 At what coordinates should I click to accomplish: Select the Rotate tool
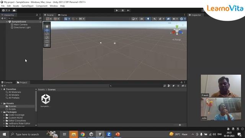pyautogui.click(x=47, y=34)
